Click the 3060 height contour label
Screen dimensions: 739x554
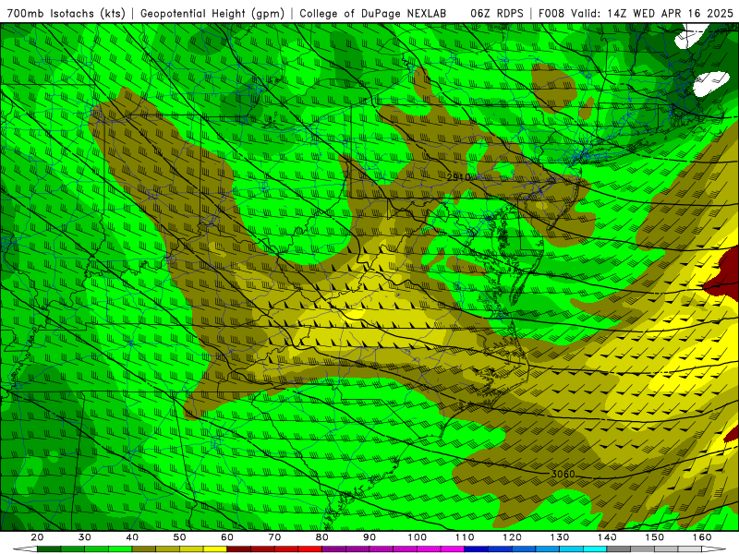pyautogui.click(x=563, y=474)
